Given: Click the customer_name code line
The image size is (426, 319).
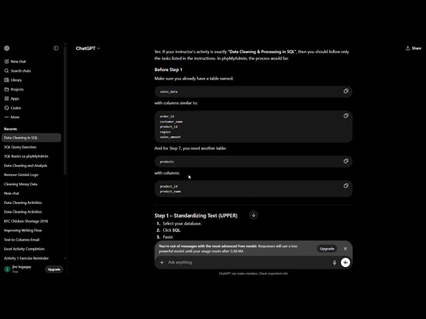Looking at the screenshot, I should click(x=171, y=122).
